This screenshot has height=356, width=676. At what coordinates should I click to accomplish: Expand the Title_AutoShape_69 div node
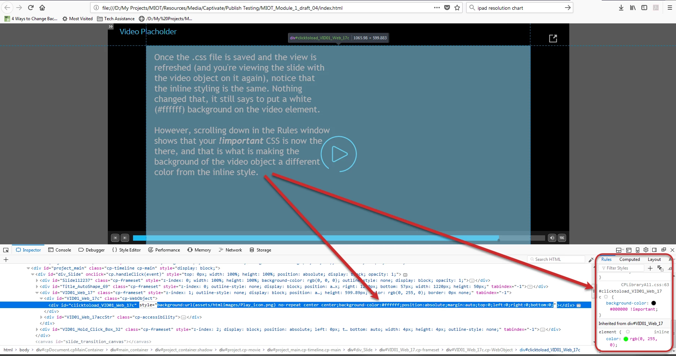click(37, 286)
